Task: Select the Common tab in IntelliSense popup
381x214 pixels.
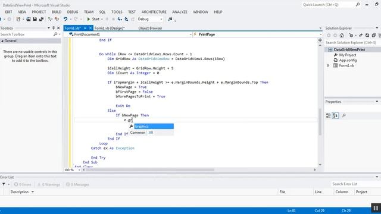Action: tap(138, 133)
